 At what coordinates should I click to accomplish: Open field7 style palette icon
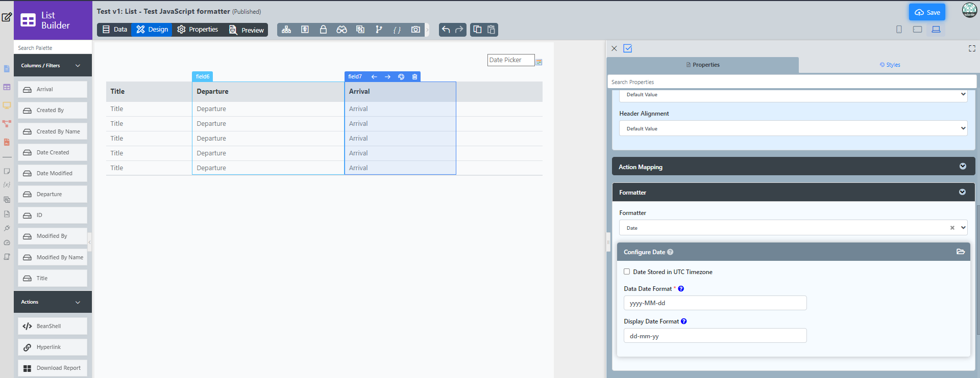coord(401,77)
